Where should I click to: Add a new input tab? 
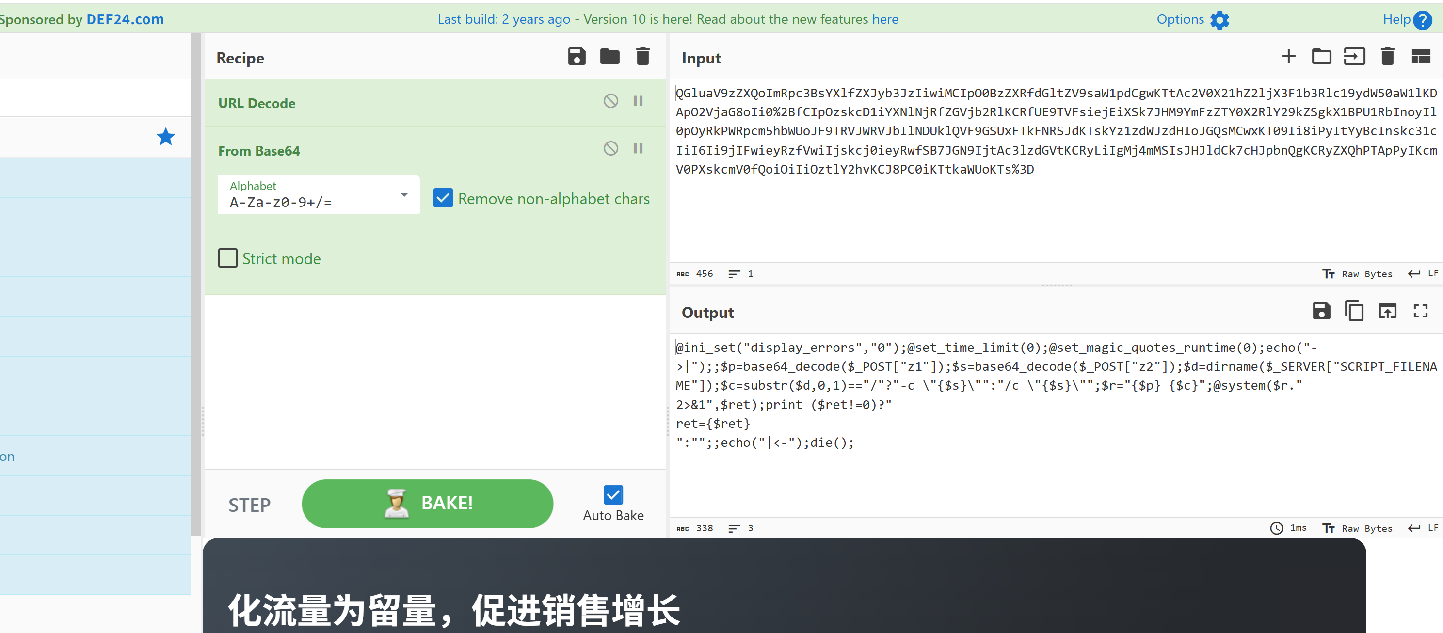tap(1288, 57)
